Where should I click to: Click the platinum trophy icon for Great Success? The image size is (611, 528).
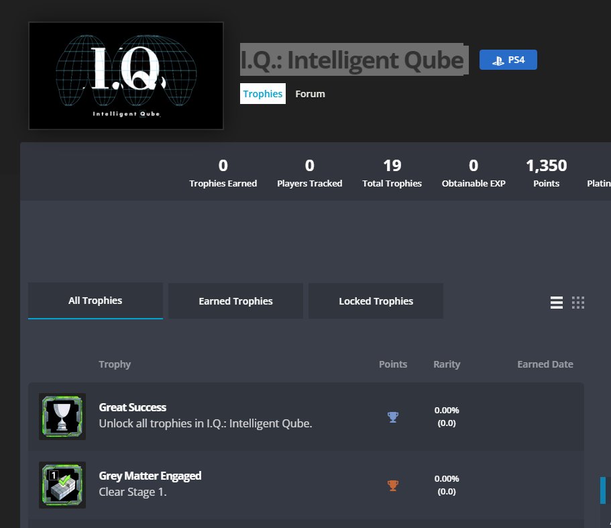[393, 417]
